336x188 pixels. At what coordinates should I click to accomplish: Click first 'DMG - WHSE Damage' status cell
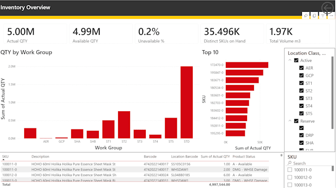(250, 169)
